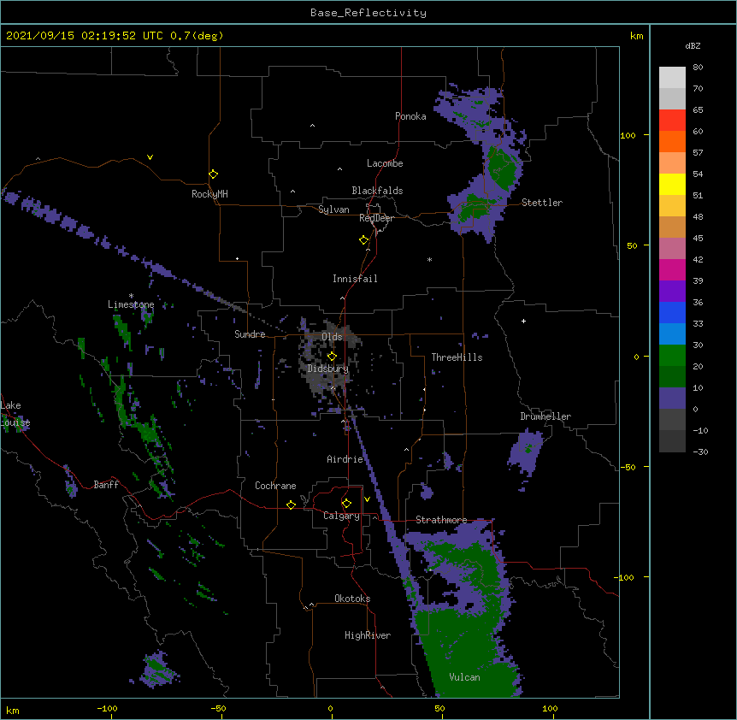Select the green 30 dBZ legend color
The height and width of the screenshot is (720, 737).
[672, 356]
